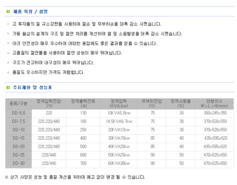This screenshot has height=185, width=237.
Task: Select the DD-5,0 row label
Action: click(19, 113)
